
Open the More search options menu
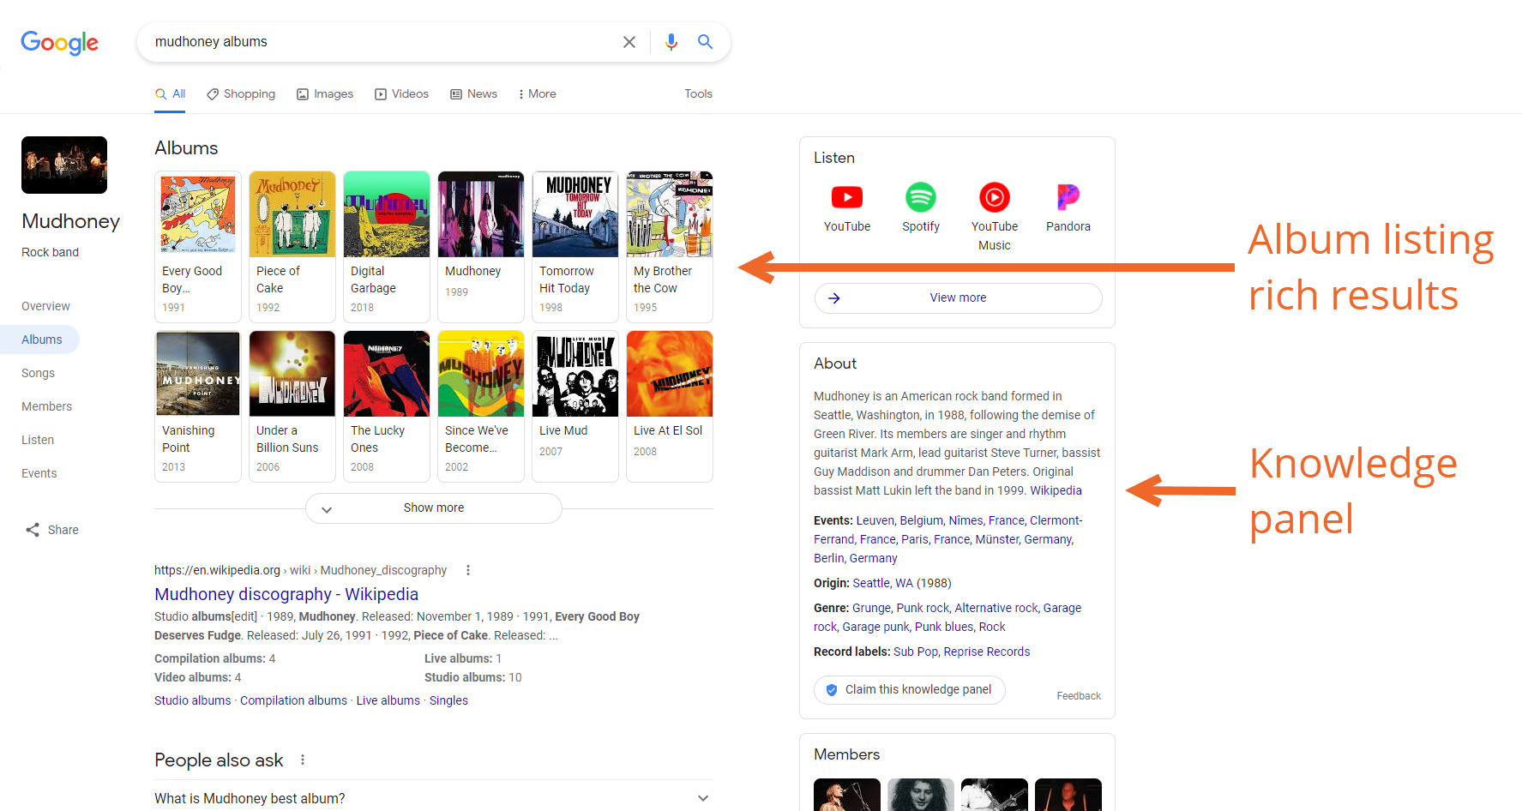tap(538, 94)
